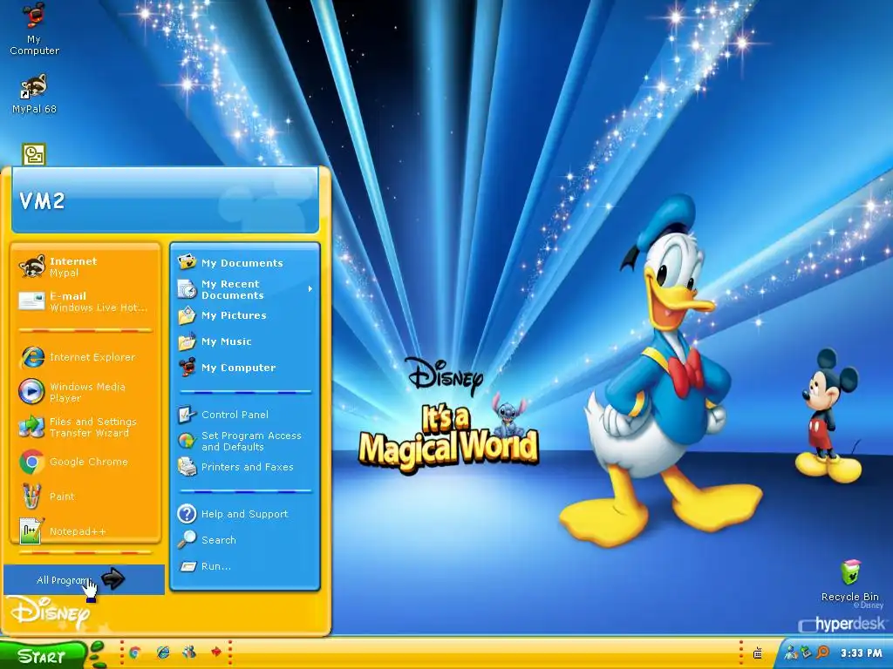
Task: Launch Internet Explorer from Start menu
Action: [x=85, y=357]
